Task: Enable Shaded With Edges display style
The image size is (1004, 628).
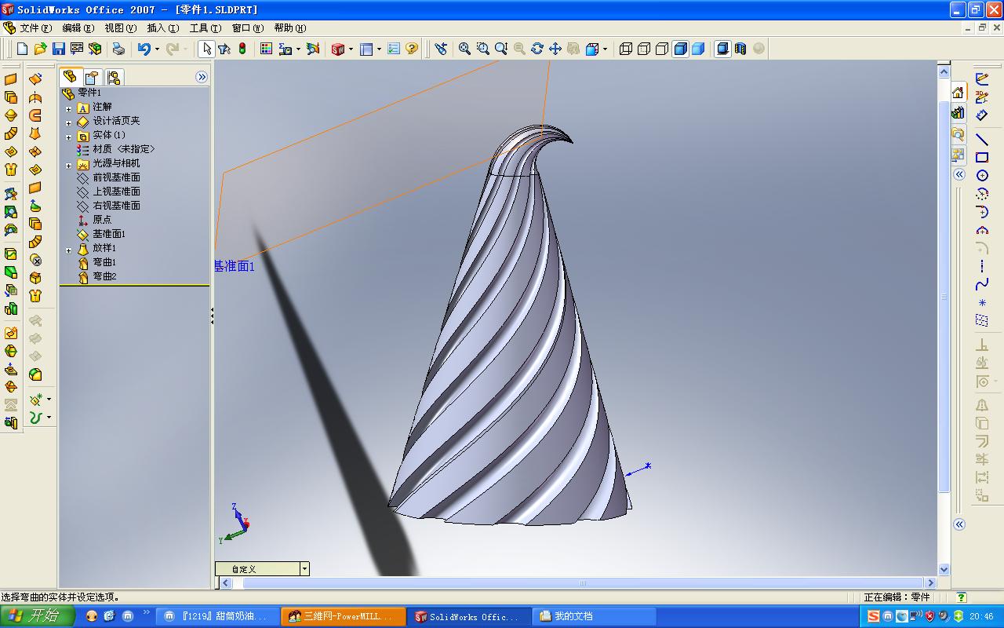Action: click(680, 49)
